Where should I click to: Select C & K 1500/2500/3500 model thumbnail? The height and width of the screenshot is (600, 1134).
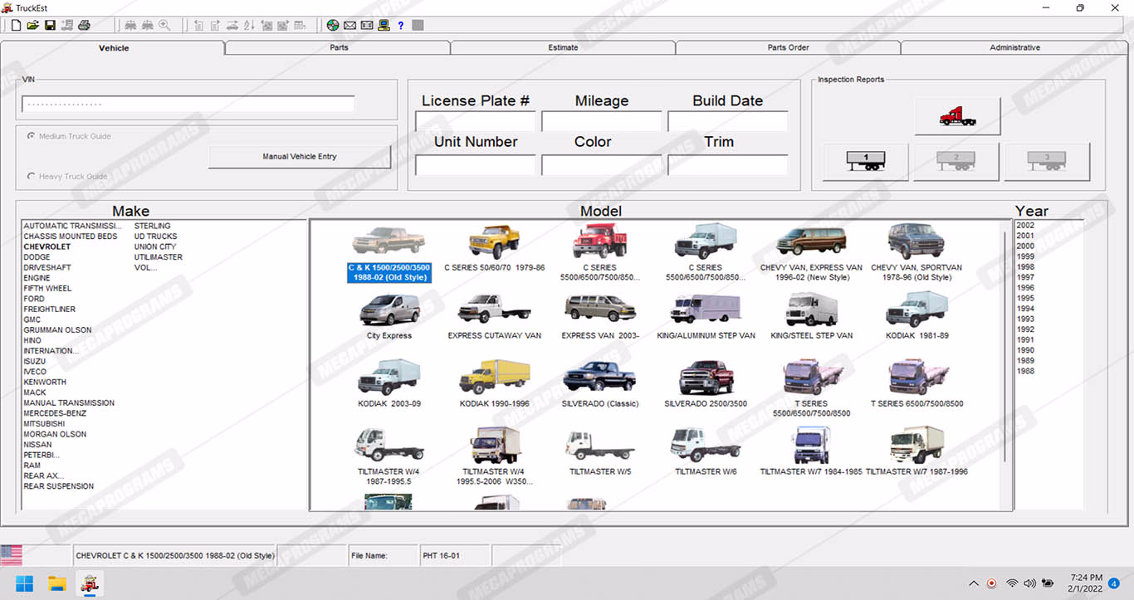pyautogui.click(x=389, y=254)
